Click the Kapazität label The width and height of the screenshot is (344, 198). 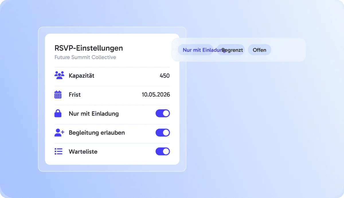pyautogui.click(x=81, y=76)
